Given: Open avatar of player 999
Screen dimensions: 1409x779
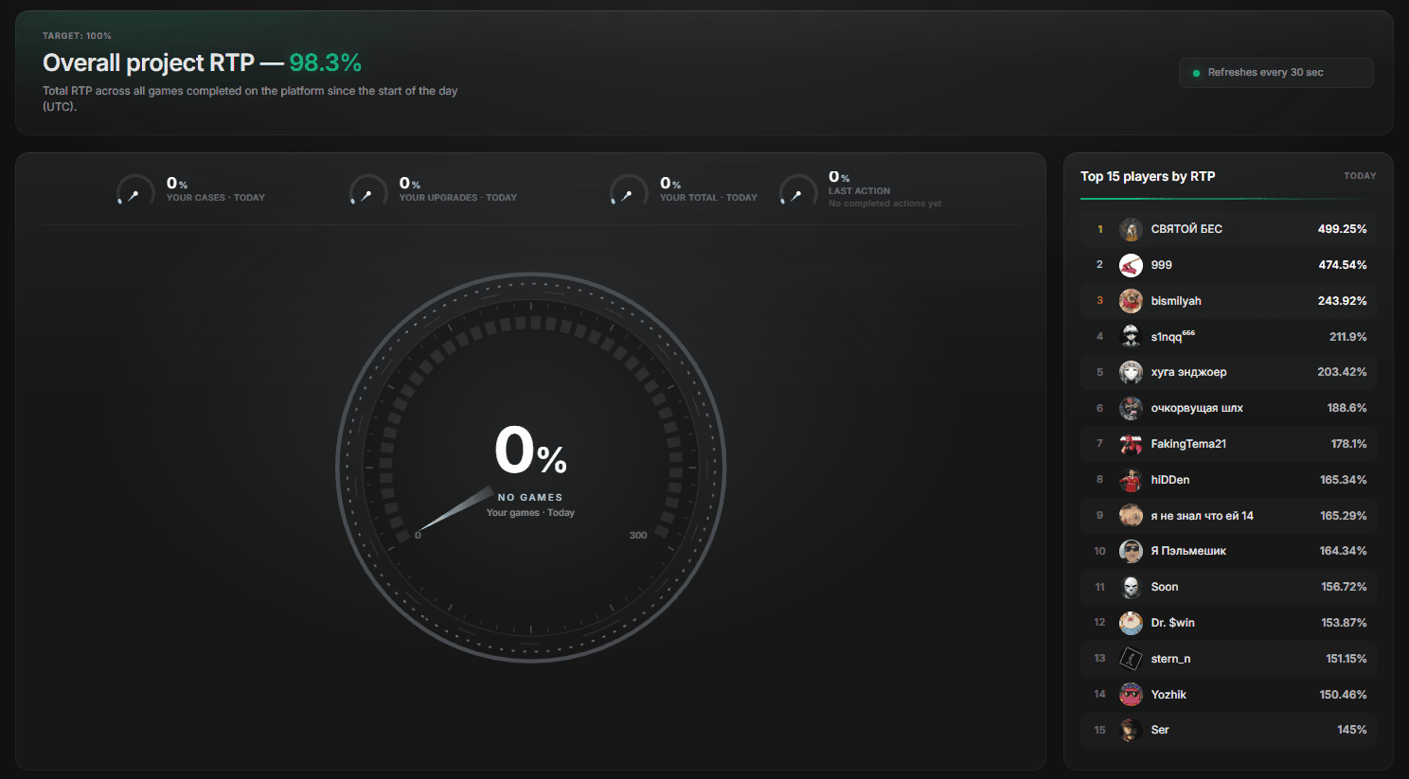Looking at the screenshot, I should tap(1131, 265).
